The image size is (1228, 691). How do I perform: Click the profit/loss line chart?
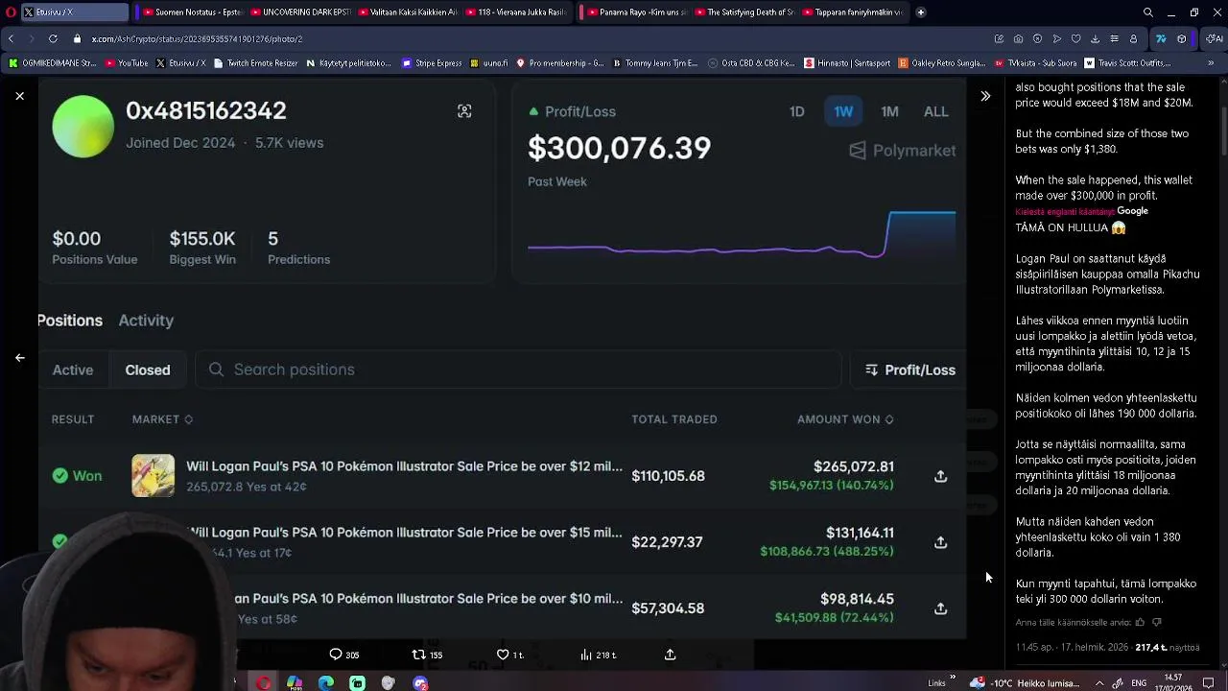click(742, 235)
